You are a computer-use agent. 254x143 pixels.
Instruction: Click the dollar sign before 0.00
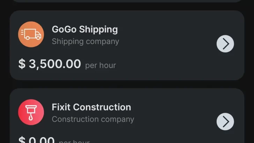click(22, 140)
